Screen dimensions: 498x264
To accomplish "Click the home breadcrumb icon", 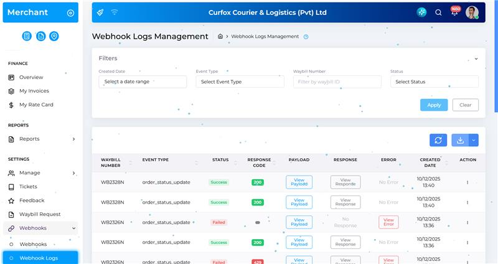I will [220, 37].
